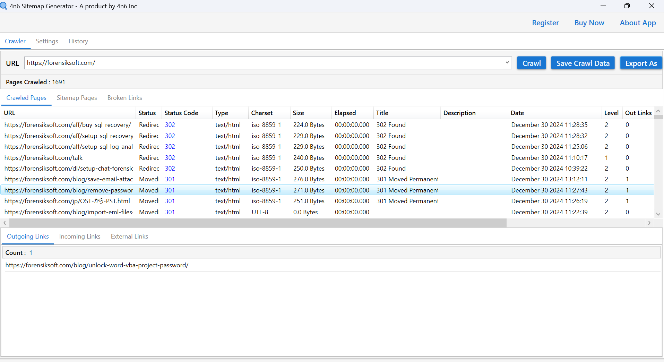
Task: Click Save Crawl Data button
Action: click(x=583, y=63)
